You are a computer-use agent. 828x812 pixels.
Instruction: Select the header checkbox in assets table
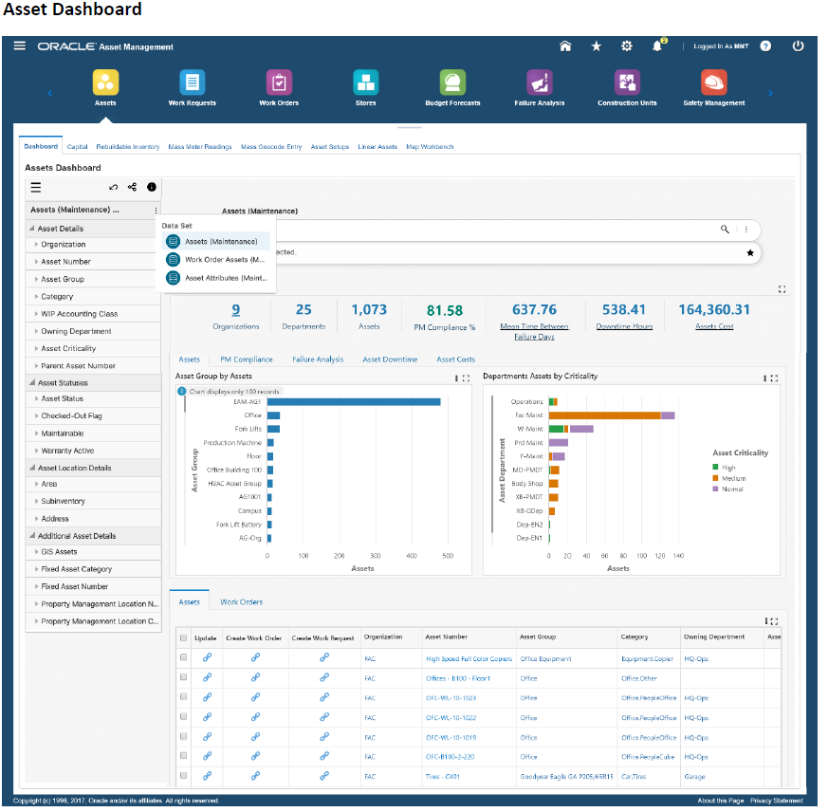[x=183, y=637]
